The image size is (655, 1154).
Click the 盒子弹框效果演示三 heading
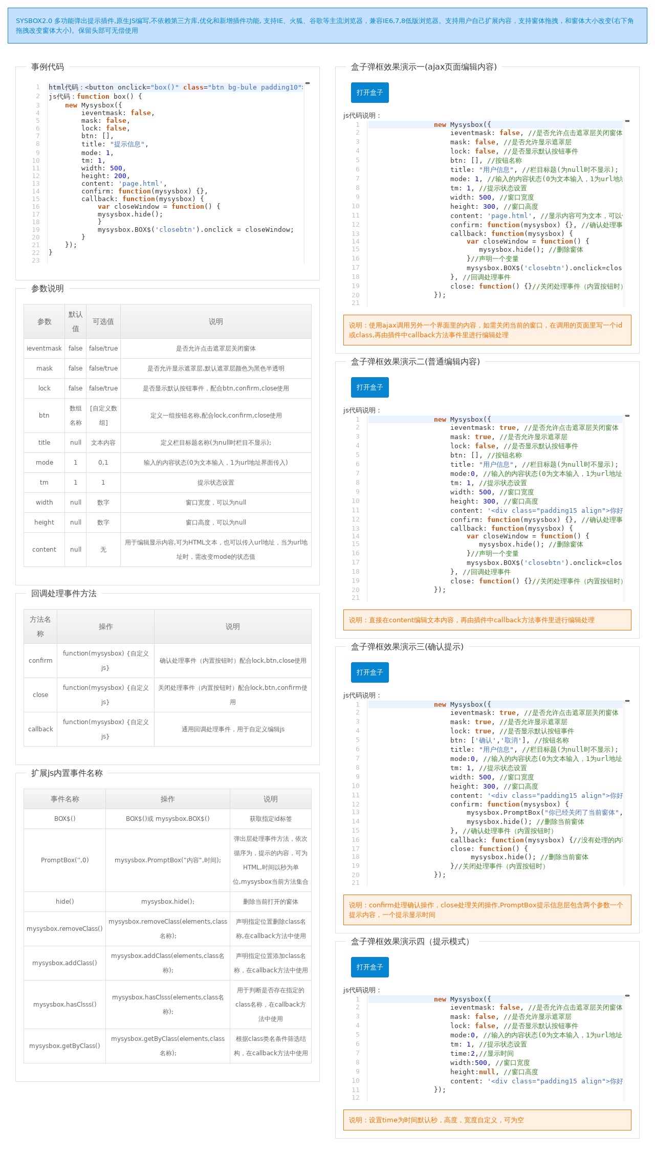click(x=407, y=647)
